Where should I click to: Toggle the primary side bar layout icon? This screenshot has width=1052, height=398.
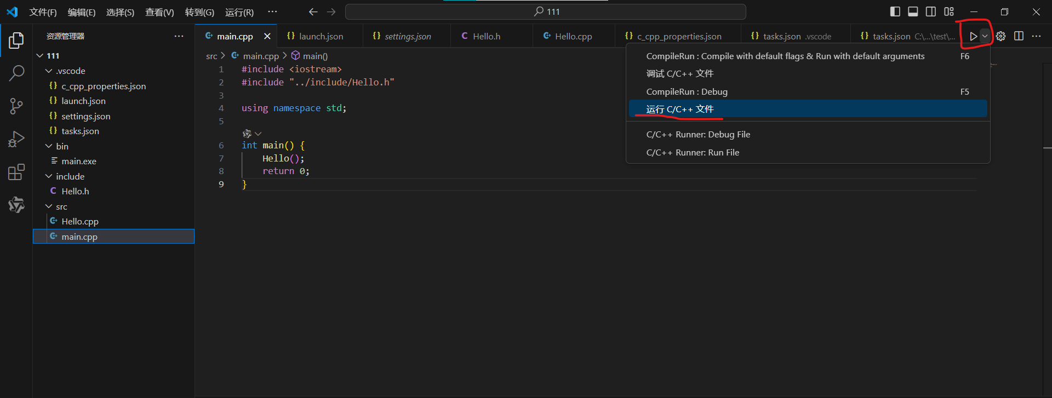895,11
